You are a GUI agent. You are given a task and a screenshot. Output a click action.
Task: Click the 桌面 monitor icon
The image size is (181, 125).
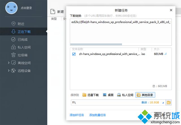point(105,95)
